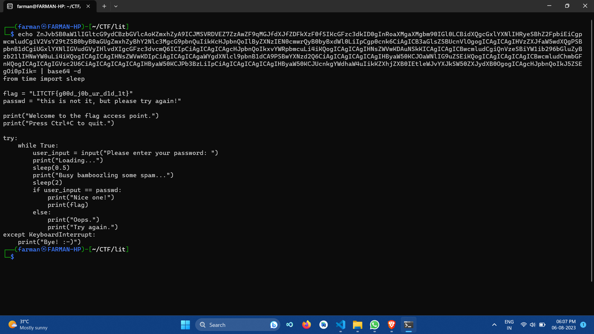Click the terminal vertical scrollbar
This screenshot has height=334, width=594.
coord(592,151)
